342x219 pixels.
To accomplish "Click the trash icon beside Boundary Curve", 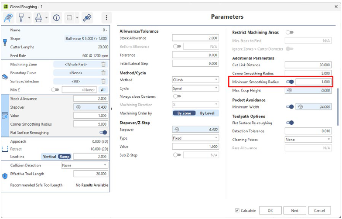I will 103,73.
